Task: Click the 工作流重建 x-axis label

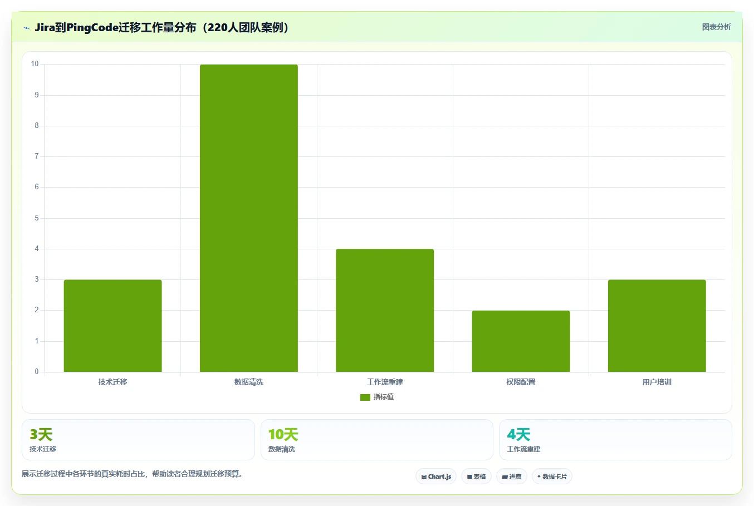Action: pos(385,382)
